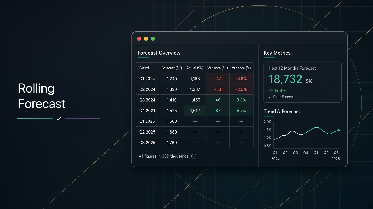Click the Variance (%) column header
Viewport: 373px width, 209px height.
(241, 68)
